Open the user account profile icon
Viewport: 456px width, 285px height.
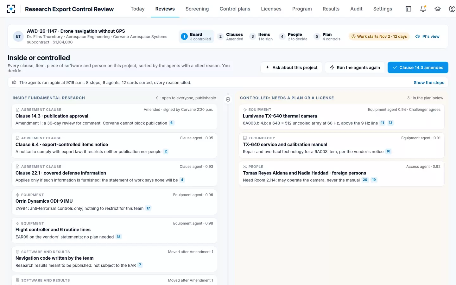(452, 9)
